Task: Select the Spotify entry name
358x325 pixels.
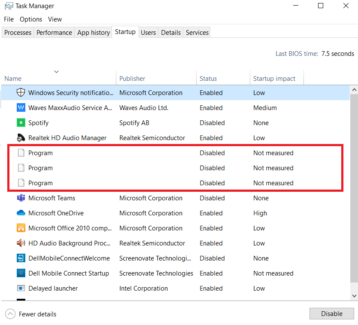Action: [x=38, y=123]
